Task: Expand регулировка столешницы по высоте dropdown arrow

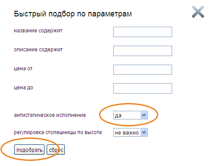Action: point(144,132)
